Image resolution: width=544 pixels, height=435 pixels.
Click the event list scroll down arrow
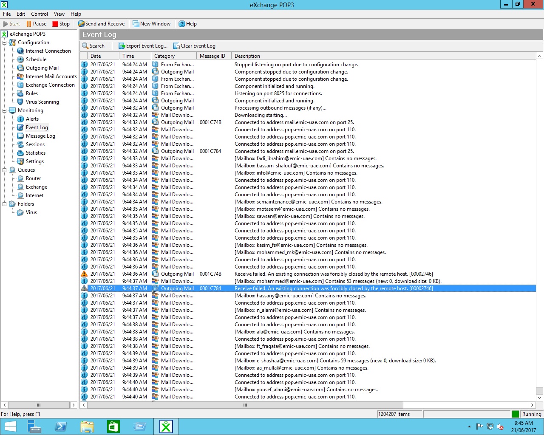click(x=539, y=398)
